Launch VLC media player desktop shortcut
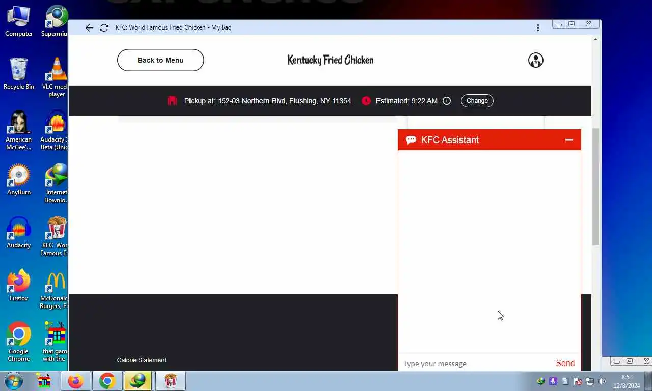Viewport: 652px width, 391px height. pos(55,77)
